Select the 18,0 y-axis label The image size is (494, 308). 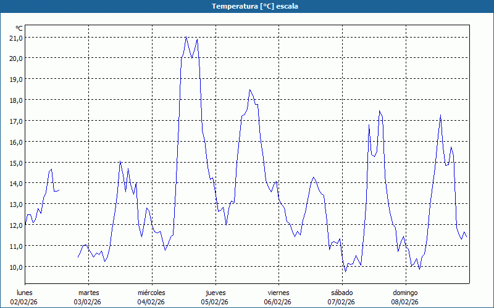point(15,100)
